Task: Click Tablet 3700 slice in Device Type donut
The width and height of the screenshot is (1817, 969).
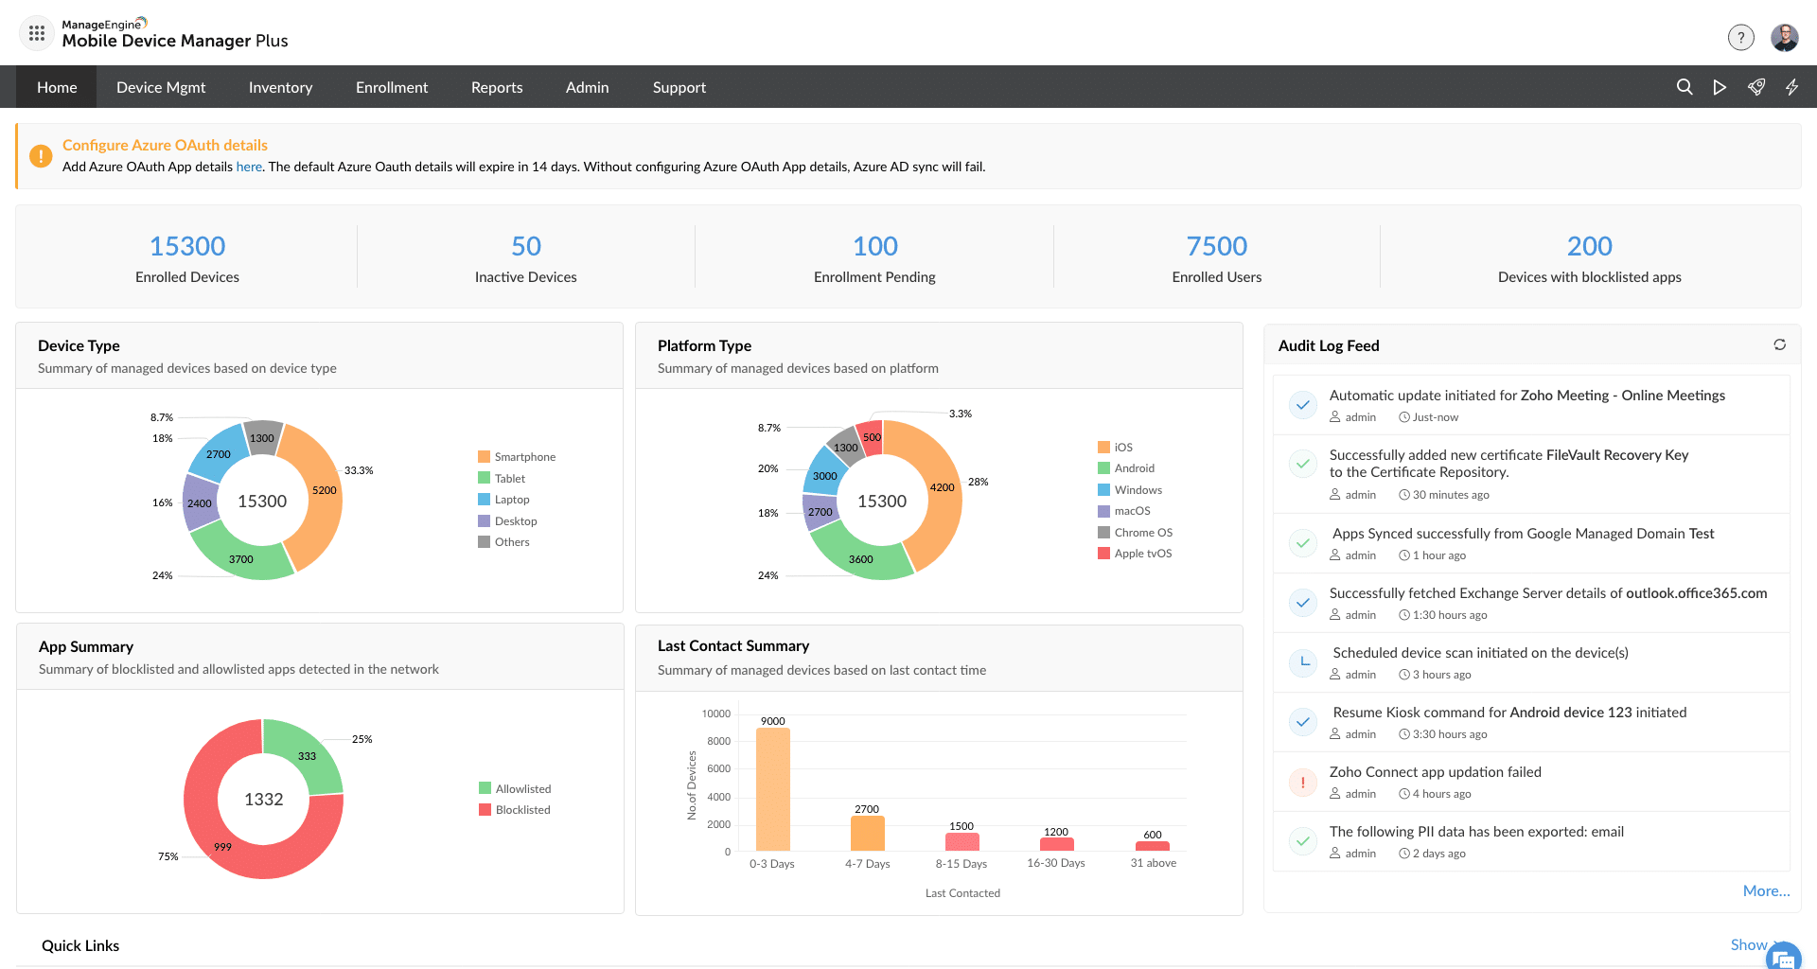Action: tap(241, 558)
